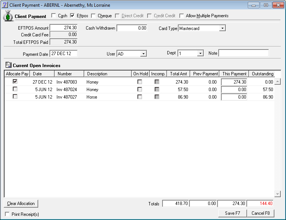Minimize the Client Payment window
The height and width of the screenshot is (220, 286).
point(253,5)
